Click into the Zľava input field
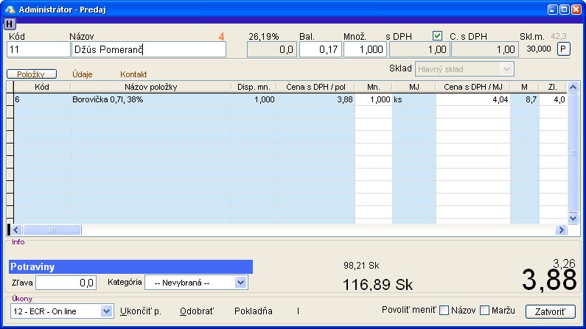This screenshot has height=329, width=586. click(x=66, y=282)
